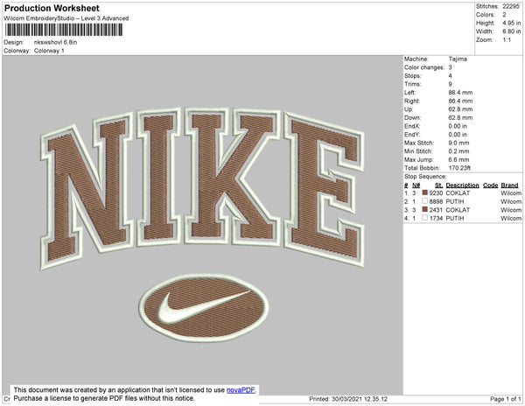Select the Machine value Tajima
The image size is (525, 406).
[x=458, y=59]
